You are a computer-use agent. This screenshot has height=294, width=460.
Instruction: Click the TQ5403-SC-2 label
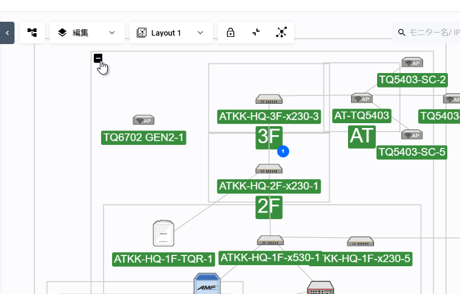412,80
